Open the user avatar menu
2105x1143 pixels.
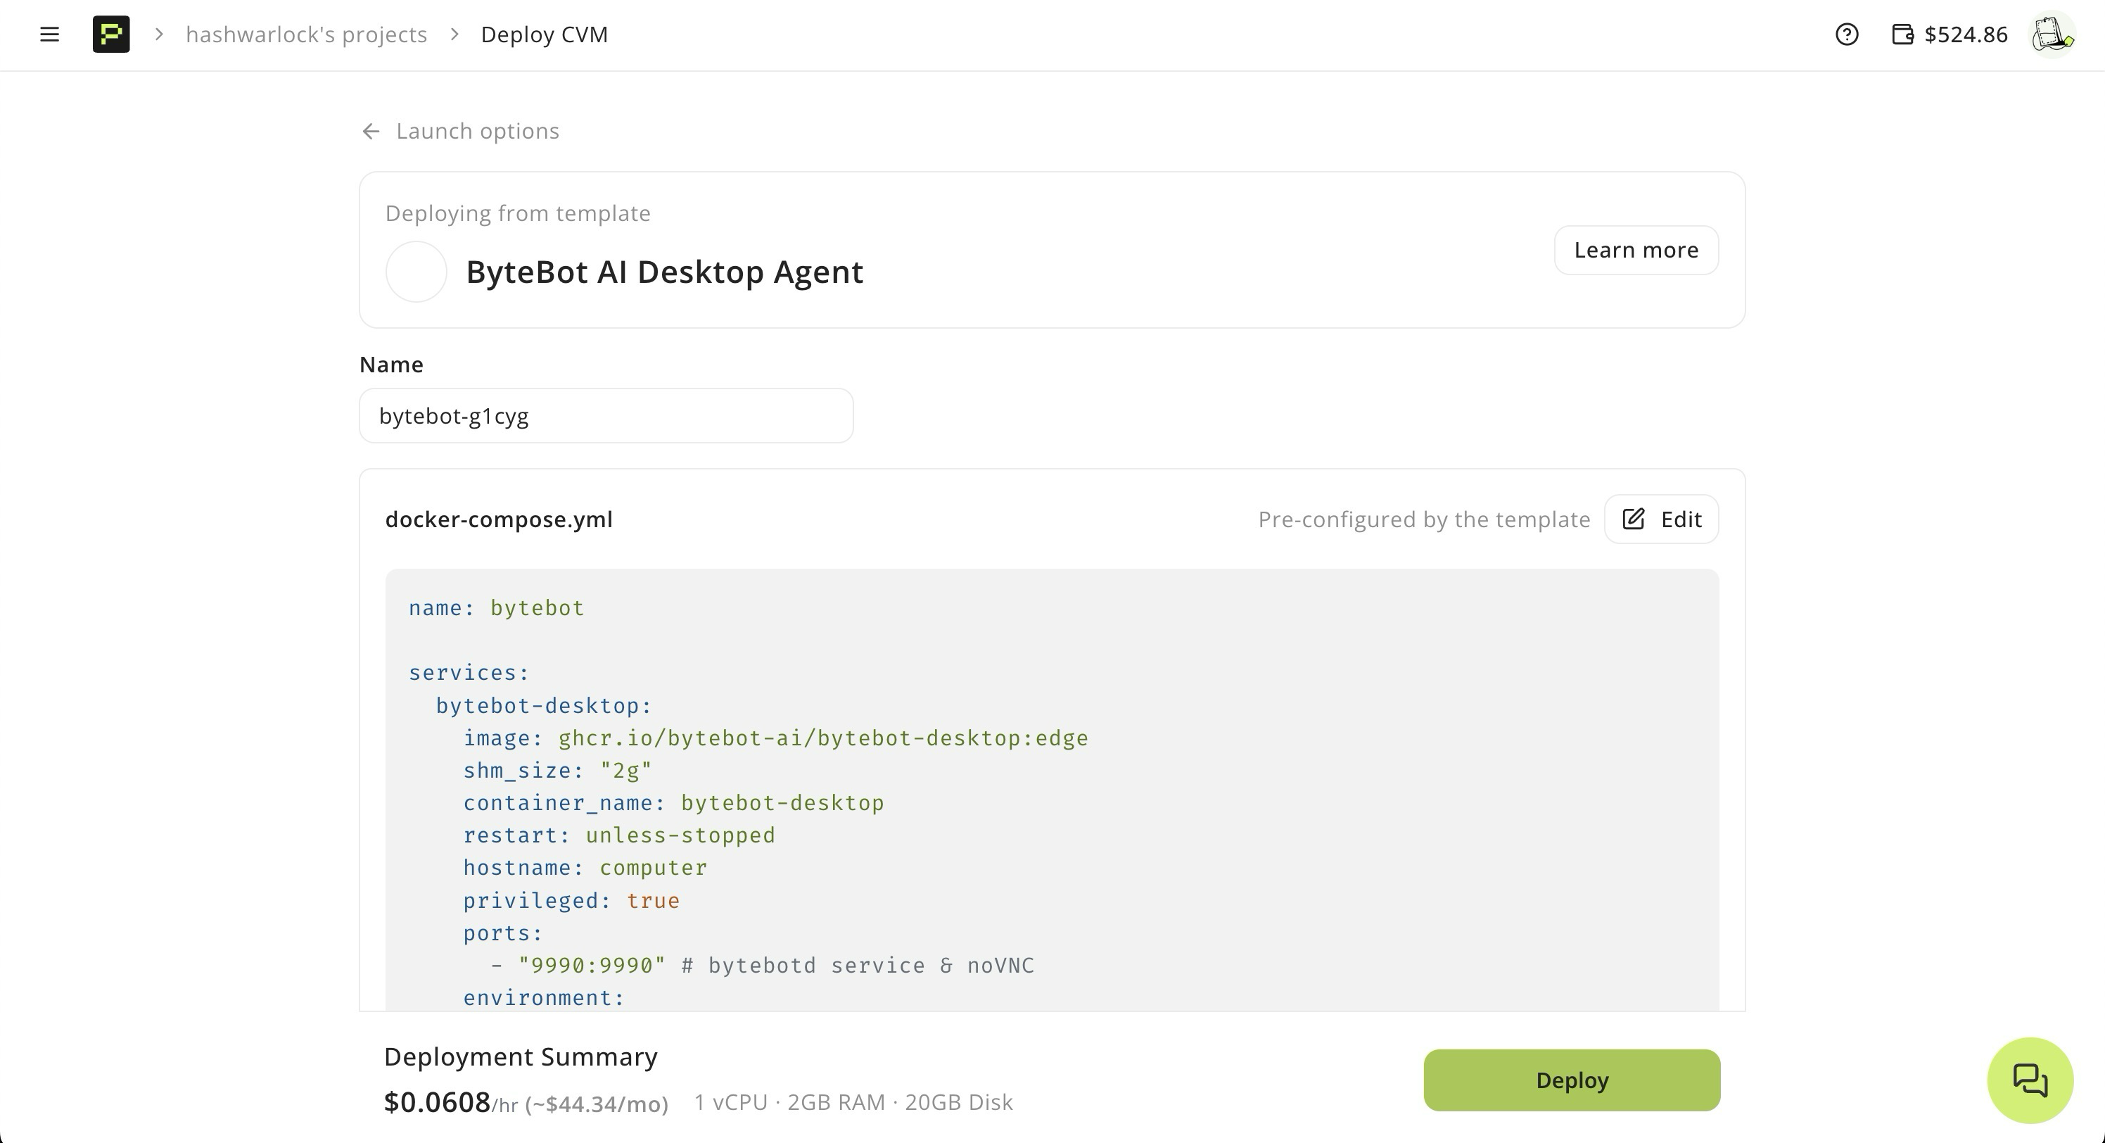2052,34
